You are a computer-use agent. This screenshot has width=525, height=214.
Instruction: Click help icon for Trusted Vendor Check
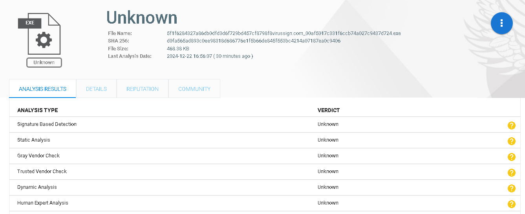tap(511, 173)
